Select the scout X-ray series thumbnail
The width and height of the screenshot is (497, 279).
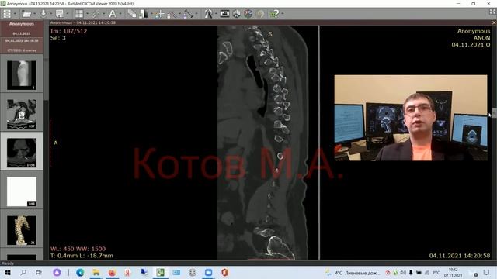click(22, 75)
